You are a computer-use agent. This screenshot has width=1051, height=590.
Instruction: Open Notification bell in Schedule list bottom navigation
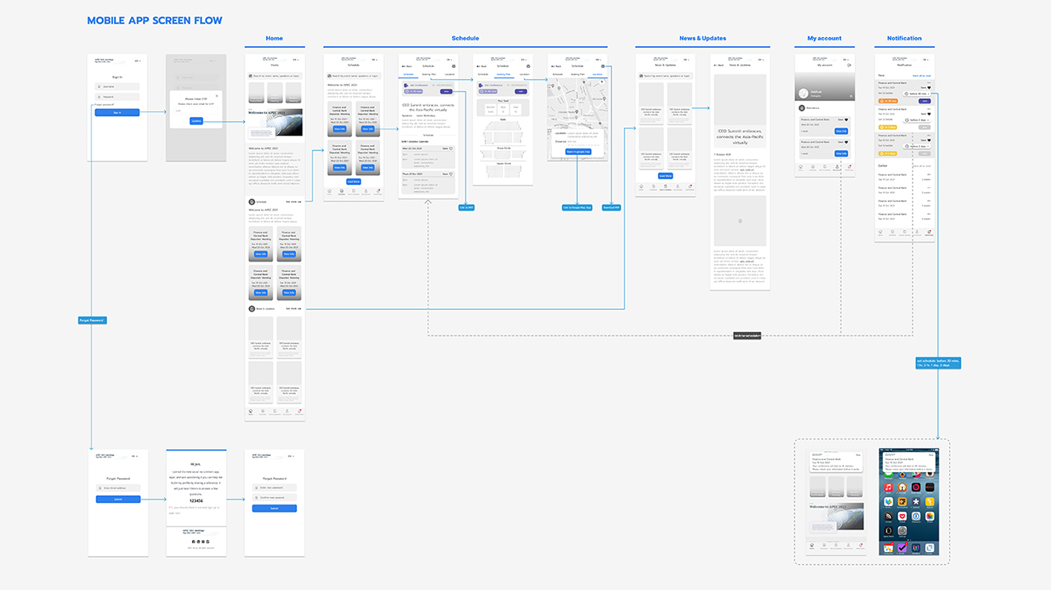pos(378,192)
